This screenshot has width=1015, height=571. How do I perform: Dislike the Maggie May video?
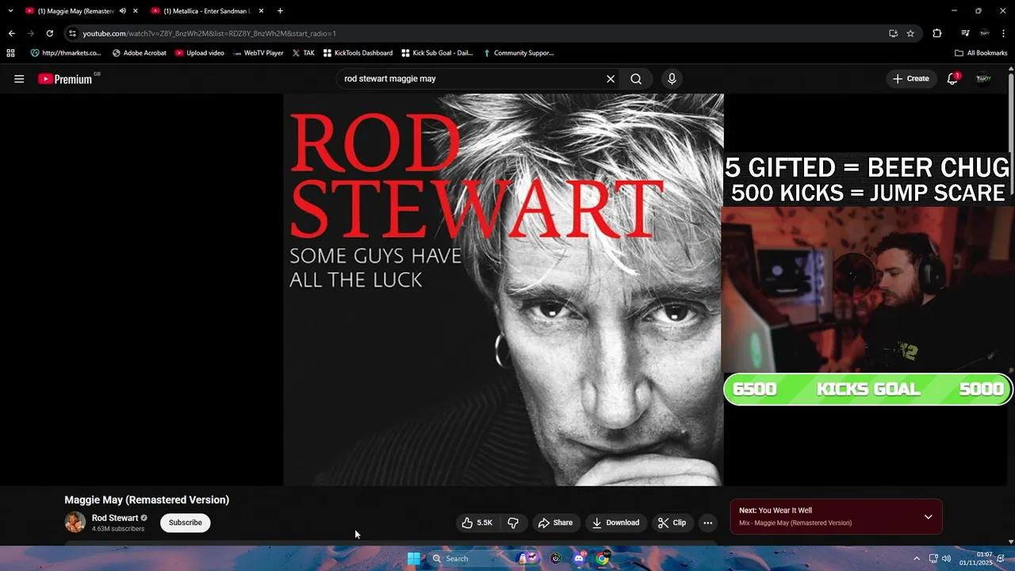(x=513, y=523)
